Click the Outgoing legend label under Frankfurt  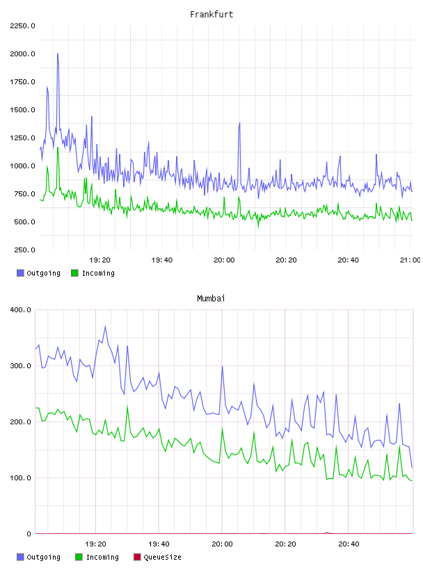(x=43, y=273)
